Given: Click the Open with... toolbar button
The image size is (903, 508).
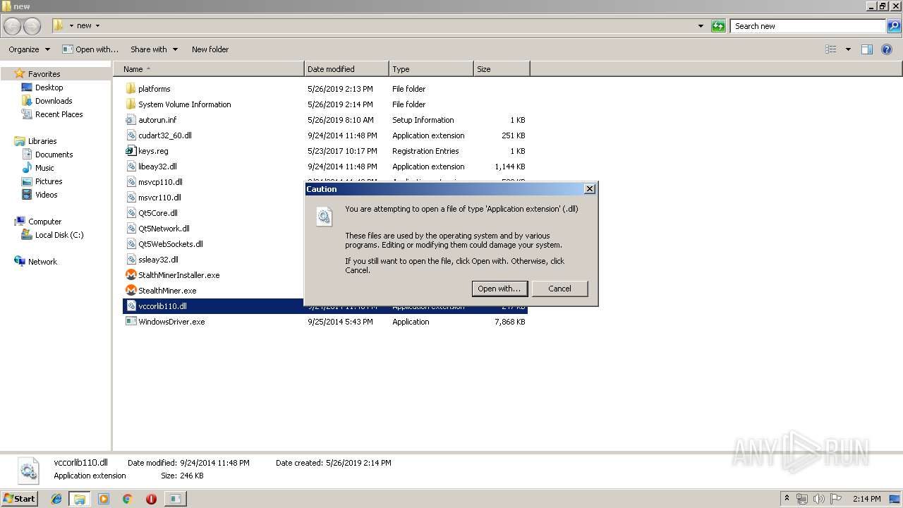Looking at the screenshot, I should tap(90, 49).
